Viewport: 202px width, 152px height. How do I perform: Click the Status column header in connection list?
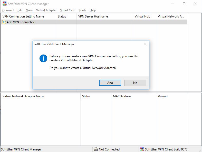pos(66,16)
